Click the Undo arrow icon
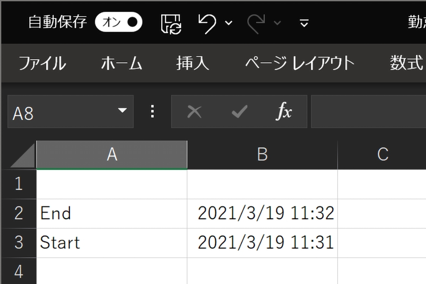This screenshot has height=284, width=426. pos(207,23)
